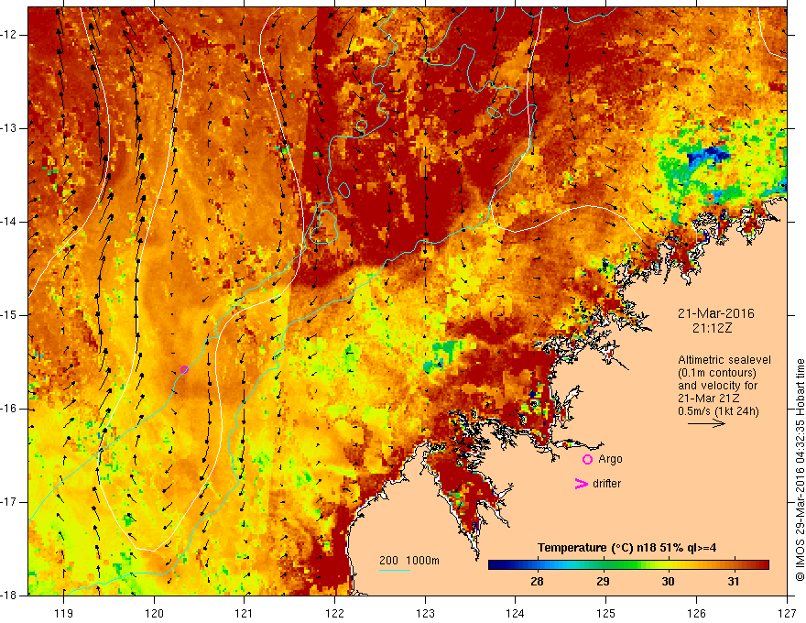806x623 pixels.
Task: Click the longitude label '122'
Action: (334, 613)
